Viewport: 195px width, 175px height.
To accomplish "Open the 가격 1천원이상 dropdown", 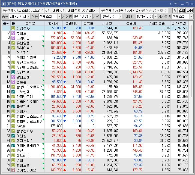I will (120, 16).
